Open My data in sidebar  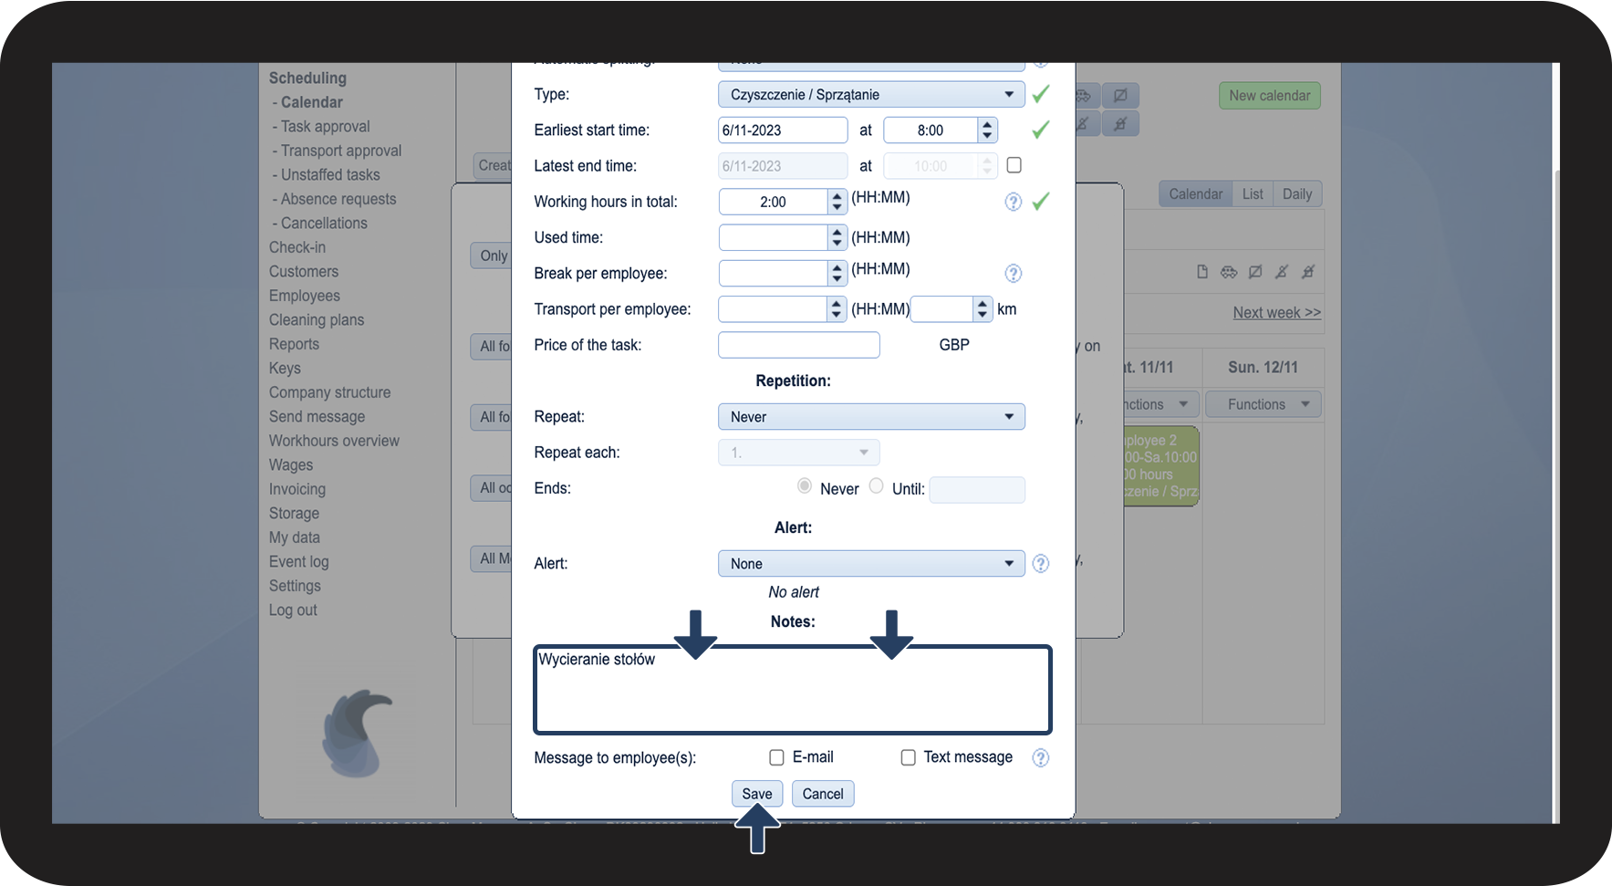pos(294,537)
